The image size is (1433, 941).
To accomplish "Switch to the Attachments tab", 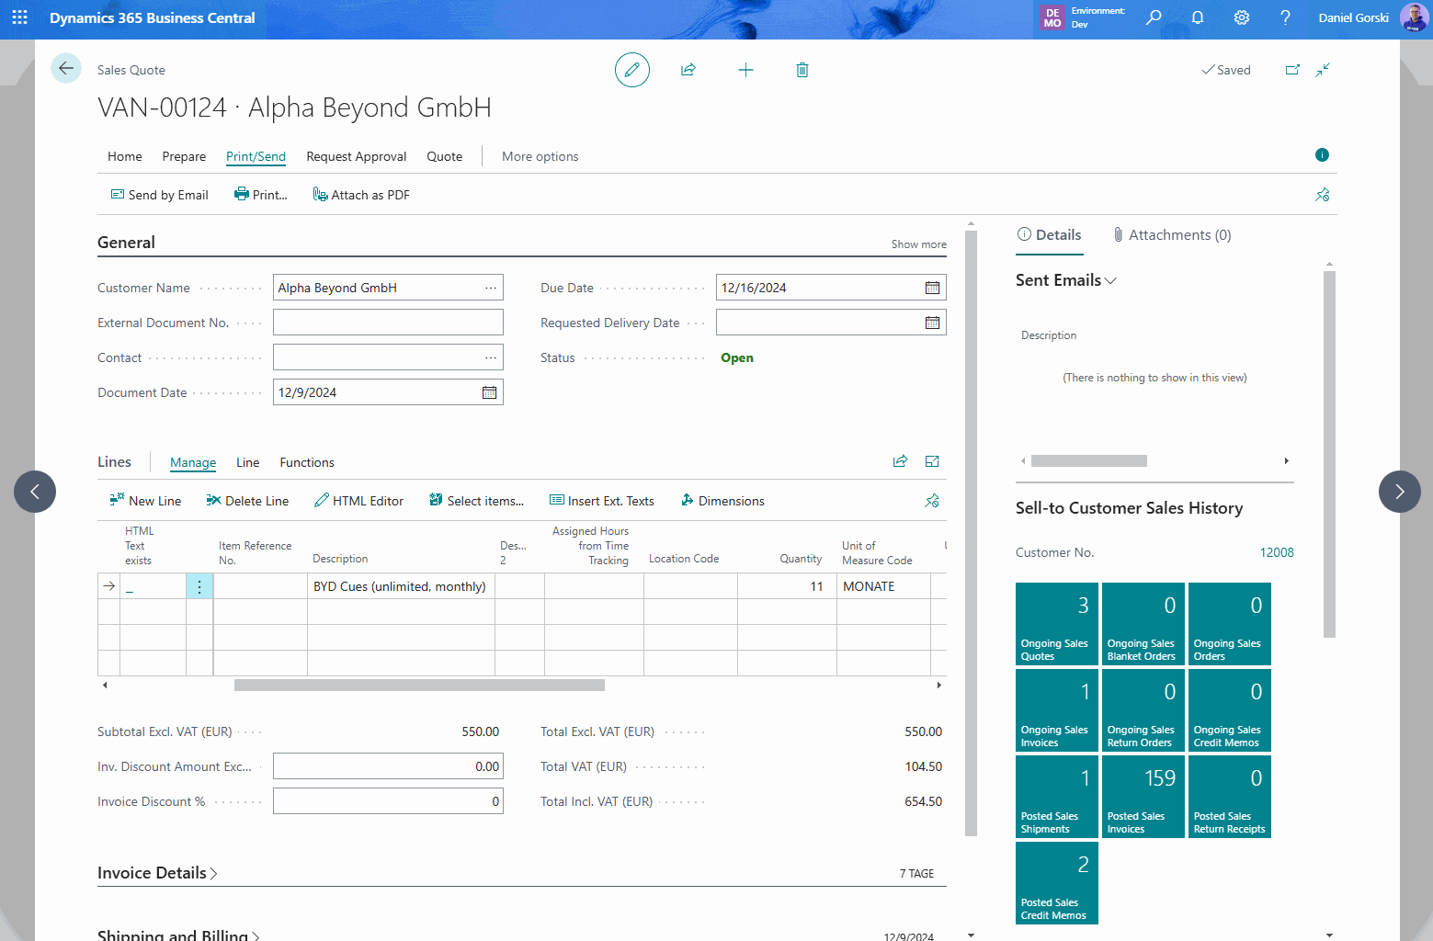I will [1172, 234].
